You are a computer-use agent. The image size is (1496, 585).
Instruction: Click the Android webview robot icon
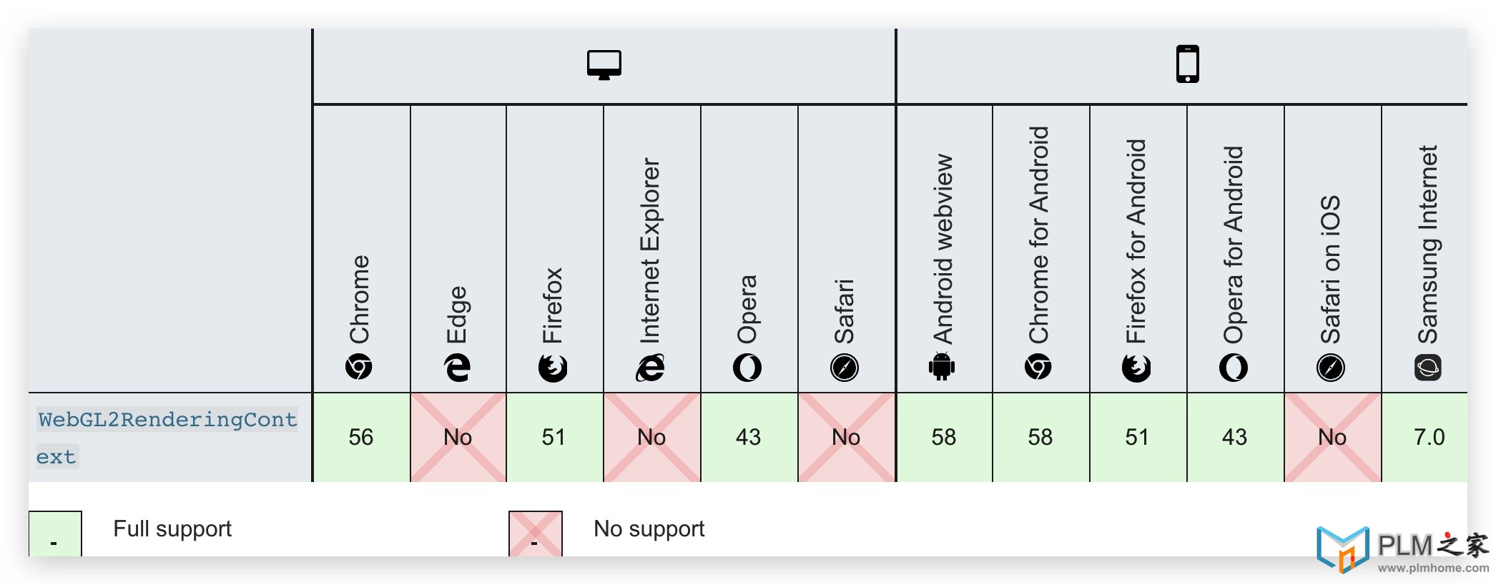(x=942, y=367)
